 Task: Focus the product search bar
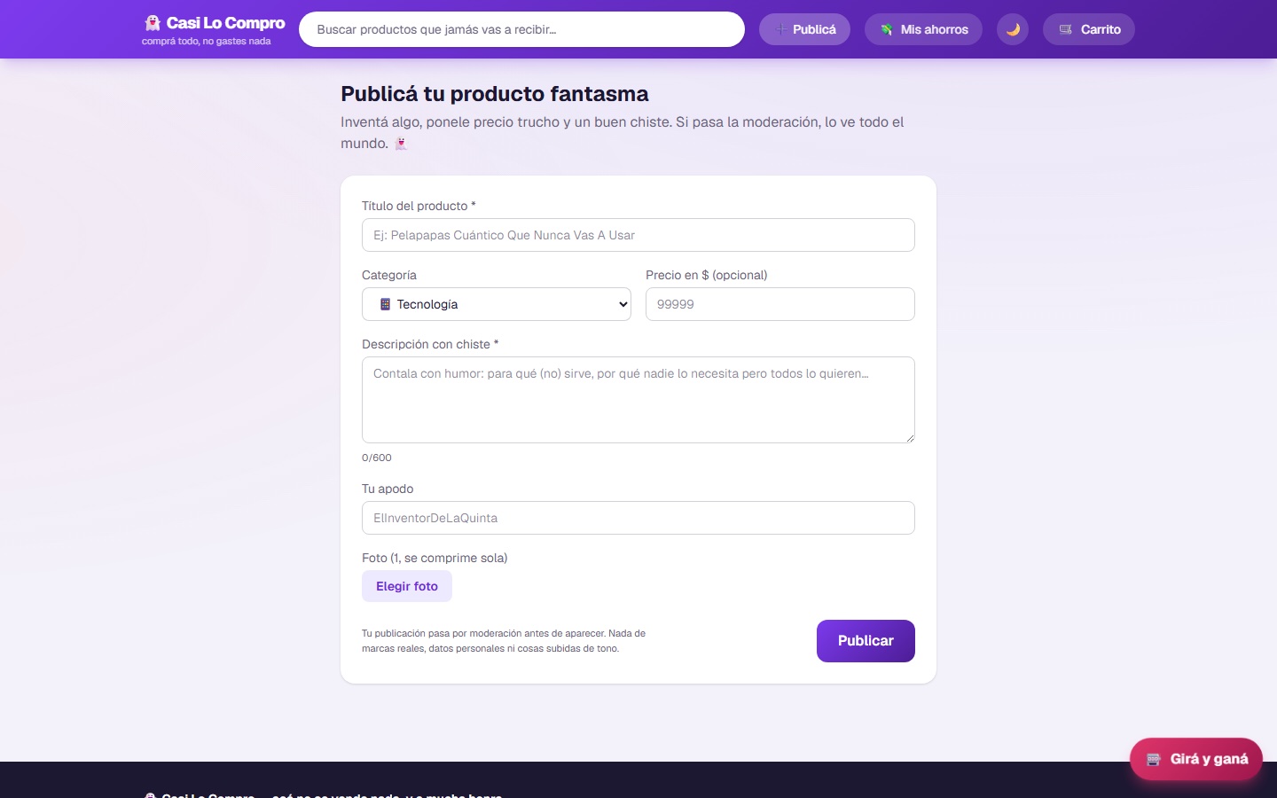(521, 29)
